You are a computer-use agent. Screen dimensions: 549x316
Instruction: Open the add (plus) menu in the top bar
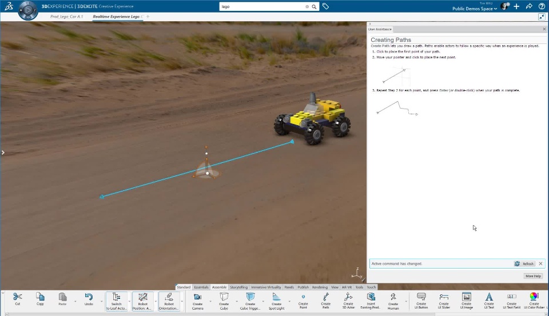pos(516,6)
